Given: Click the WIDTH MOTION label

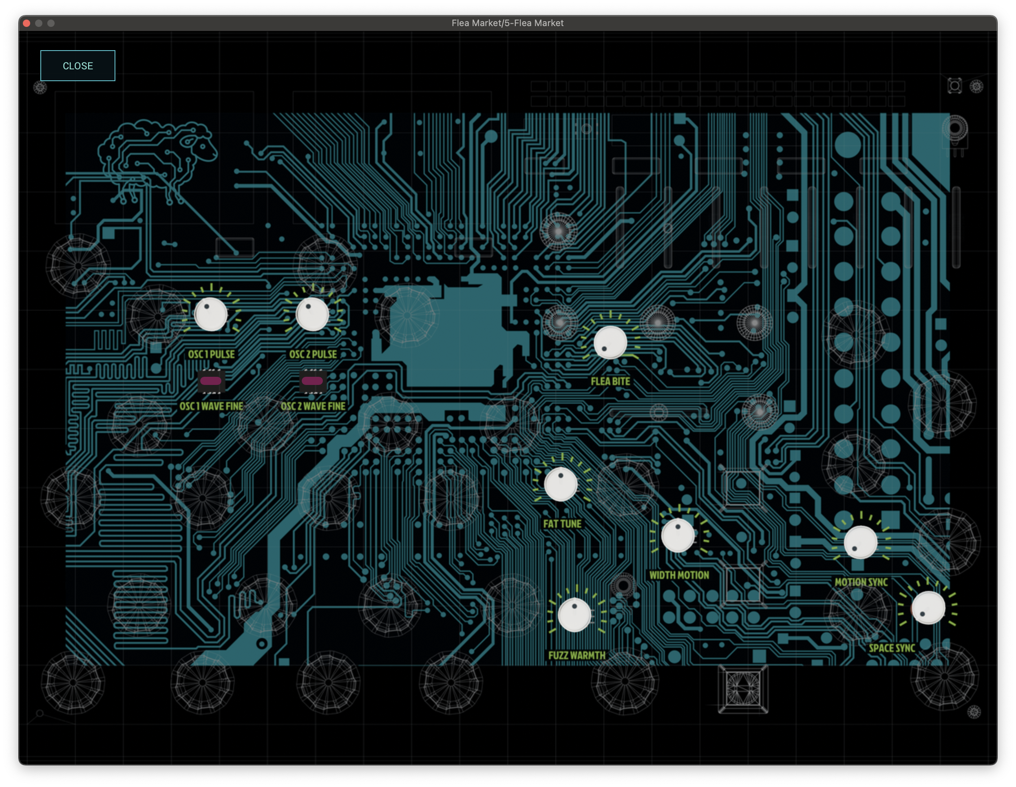Looking at the screenshot, I should coord(679,575).
